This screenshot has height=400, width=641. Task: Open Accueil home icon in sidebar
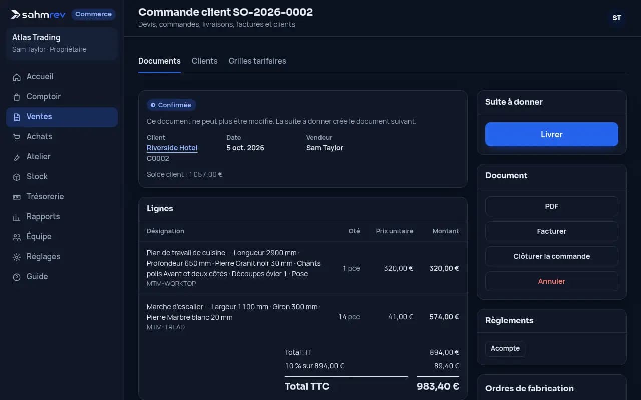coord(17,77)
